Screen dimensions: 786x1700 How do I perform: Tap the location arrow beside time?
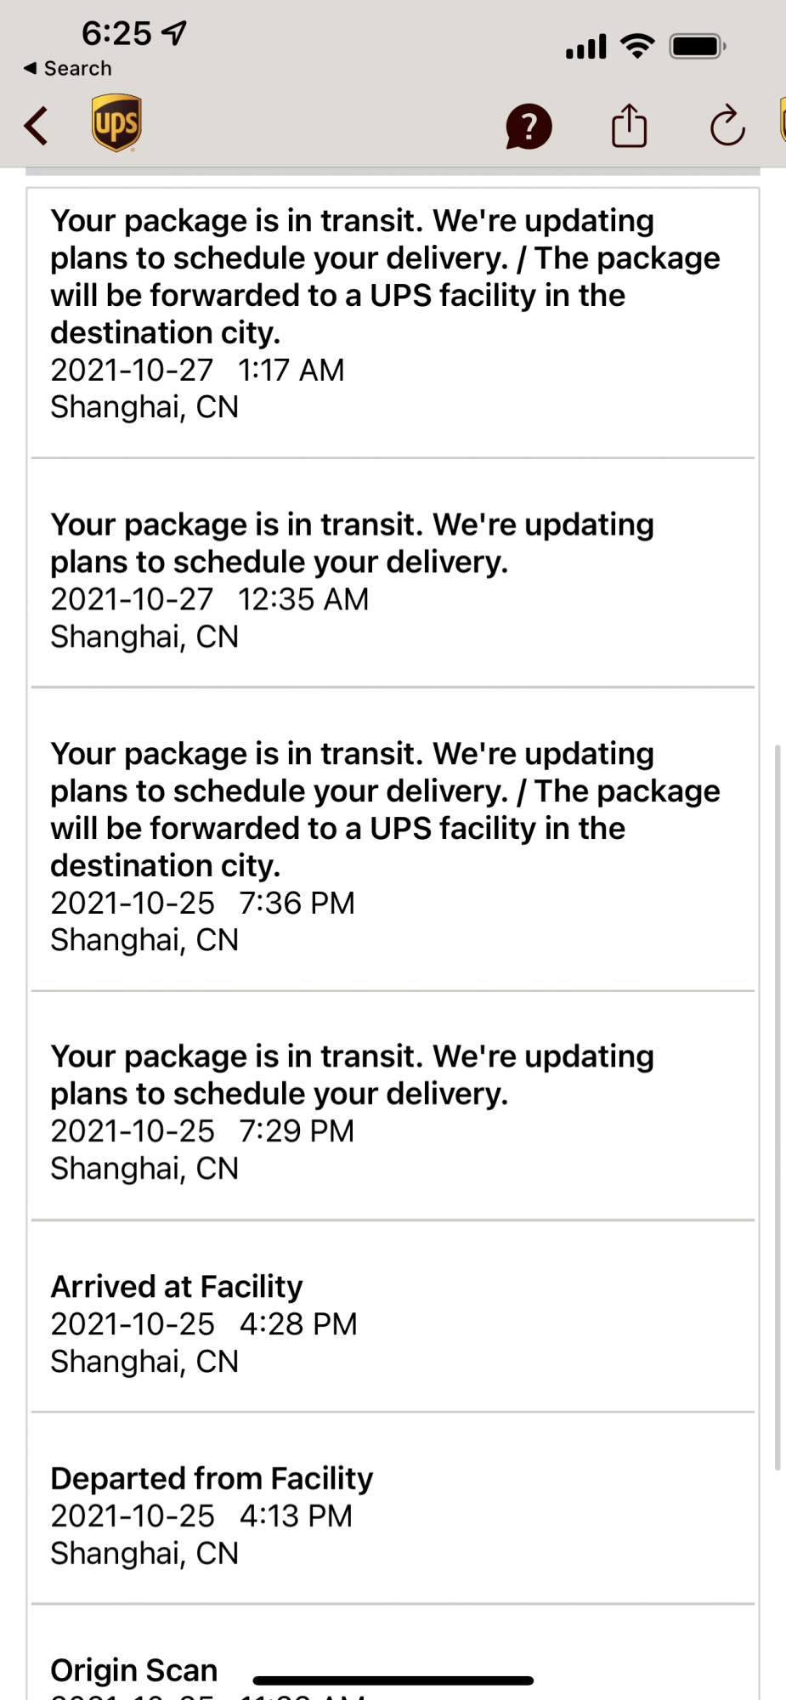(174, 33)
